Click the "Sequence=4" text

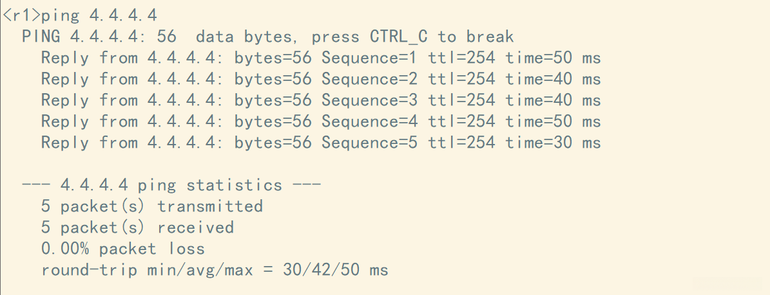(x=369, y=121)
